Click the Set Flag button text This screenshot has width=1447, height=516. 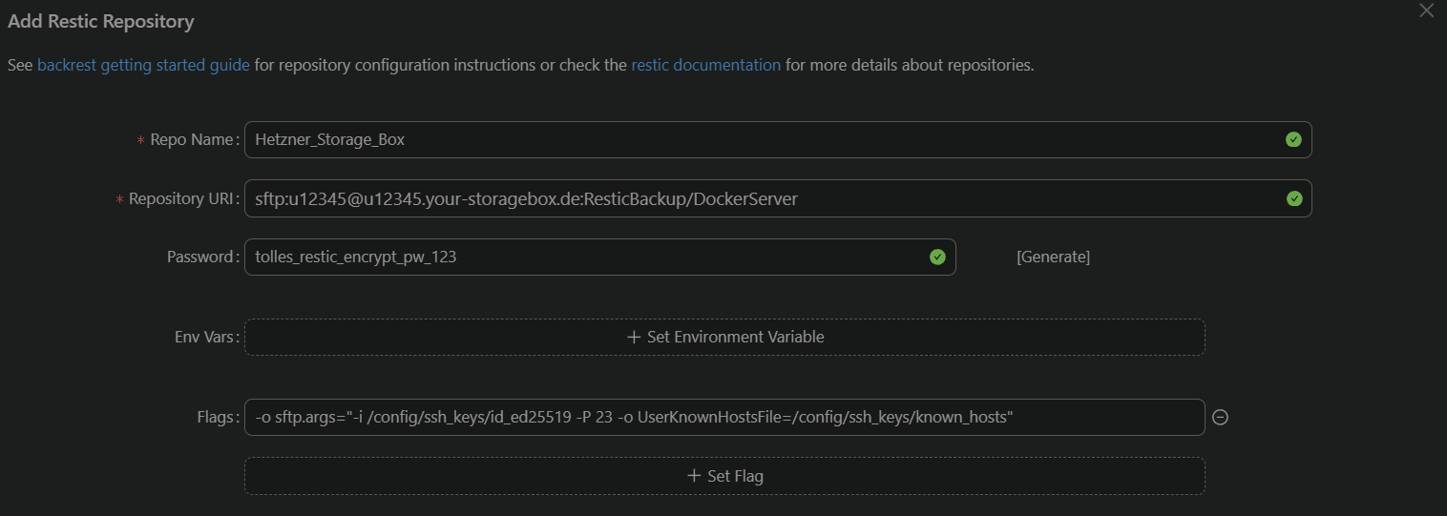pos(734,476)
